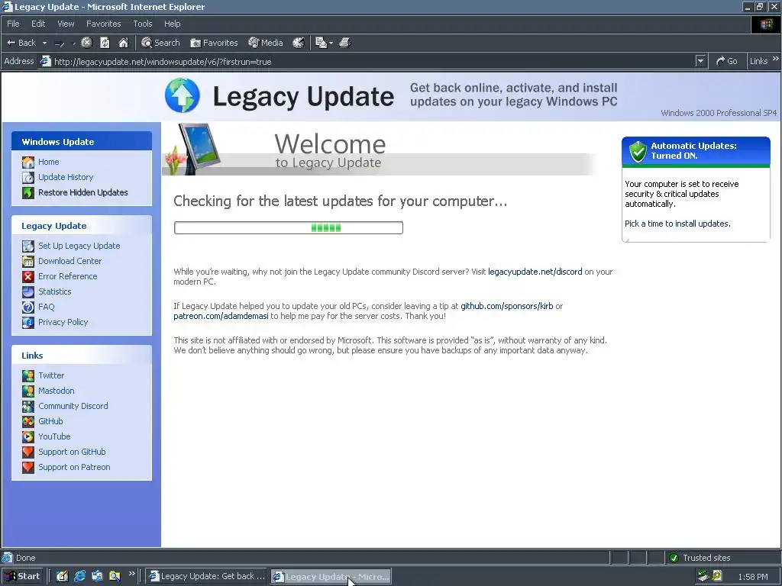
Task: Open Home in the Windows Update sidebar
Action: point(48,162)
